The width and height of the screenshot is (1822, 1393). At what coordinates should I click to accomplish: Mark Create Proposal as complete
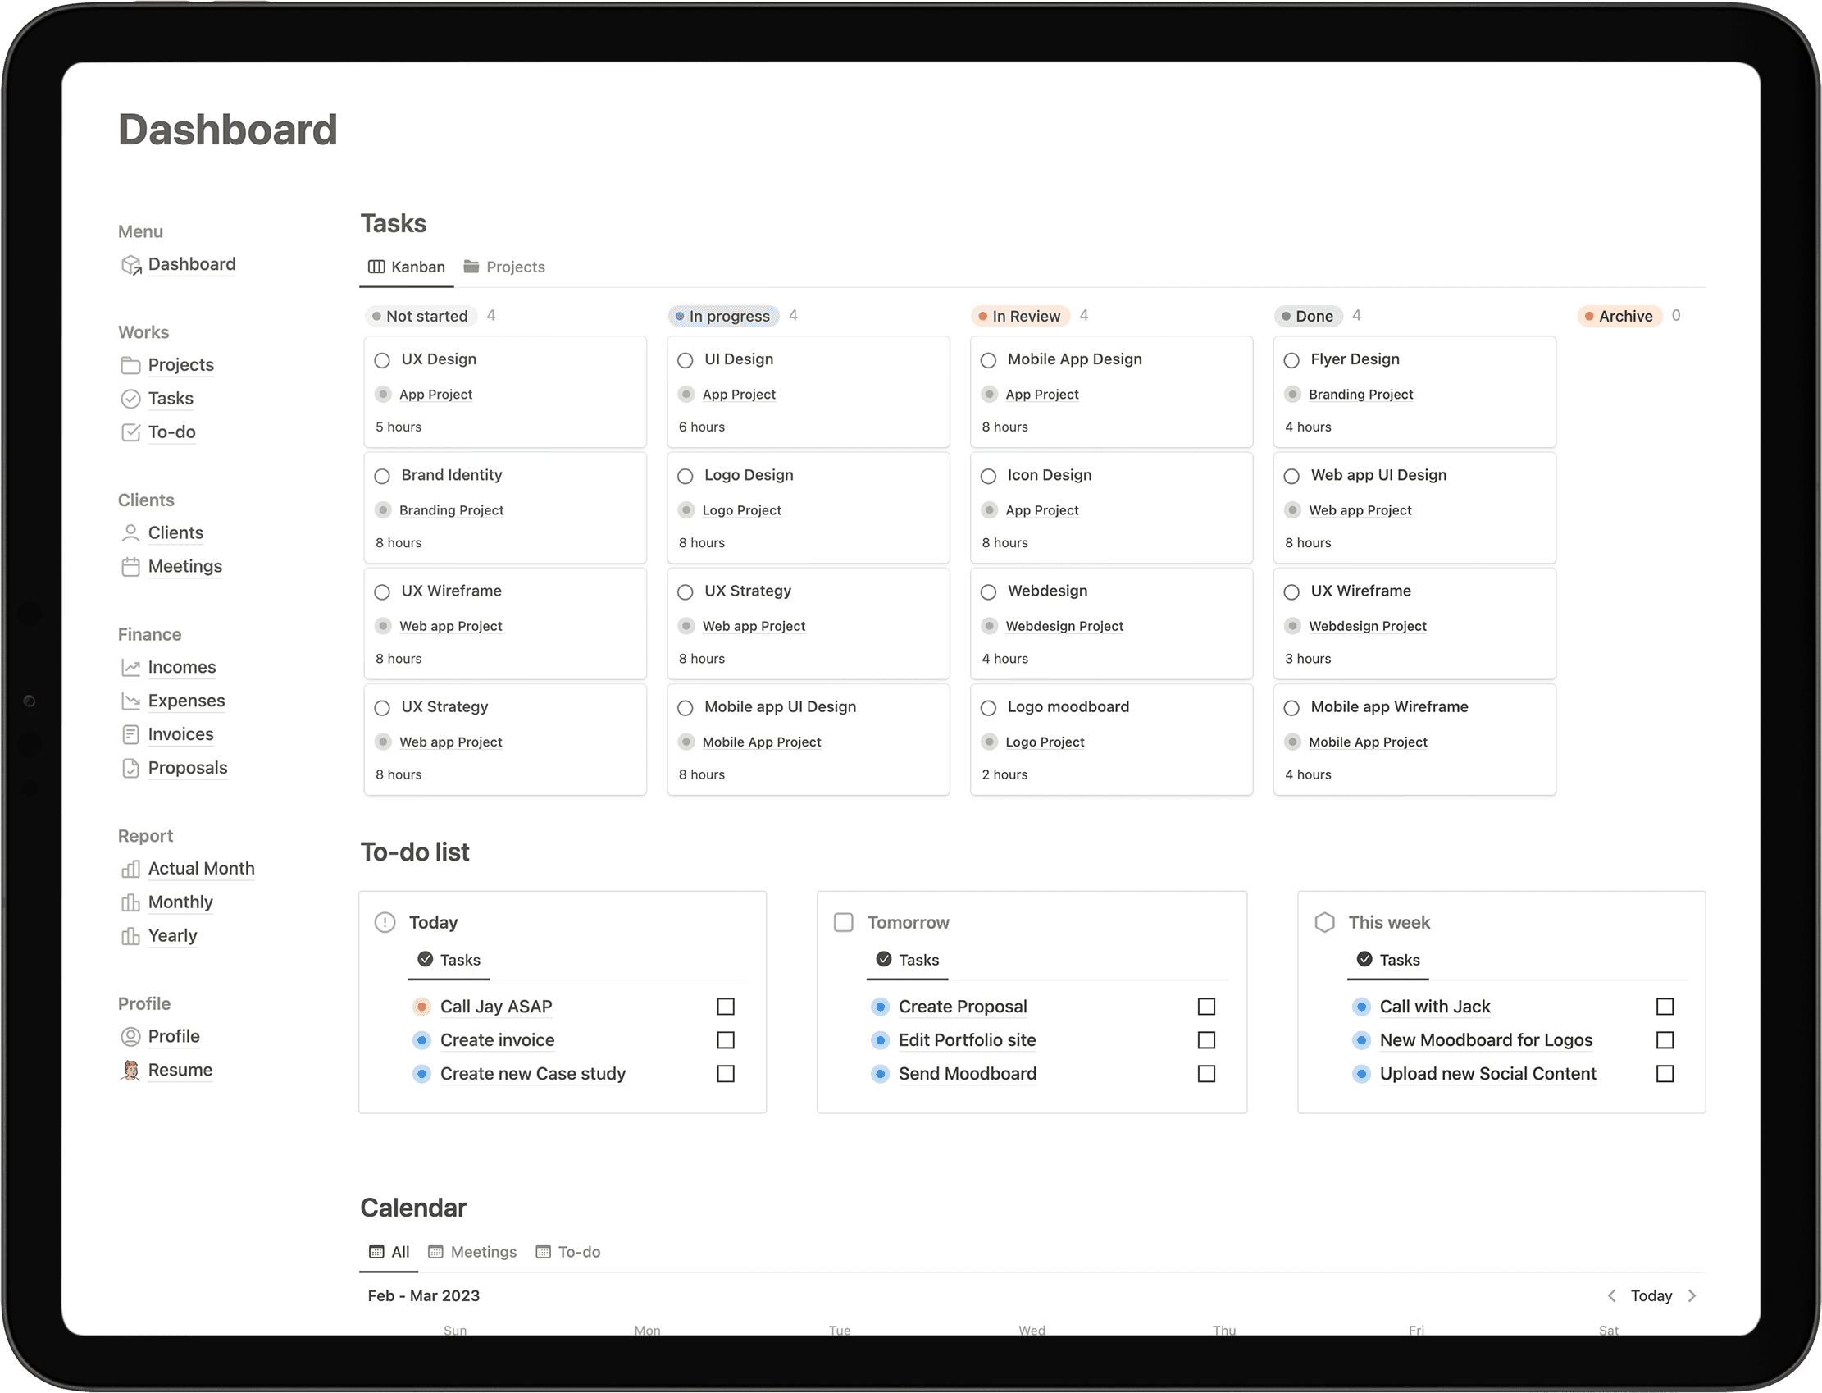(x=1207, y=1006)
